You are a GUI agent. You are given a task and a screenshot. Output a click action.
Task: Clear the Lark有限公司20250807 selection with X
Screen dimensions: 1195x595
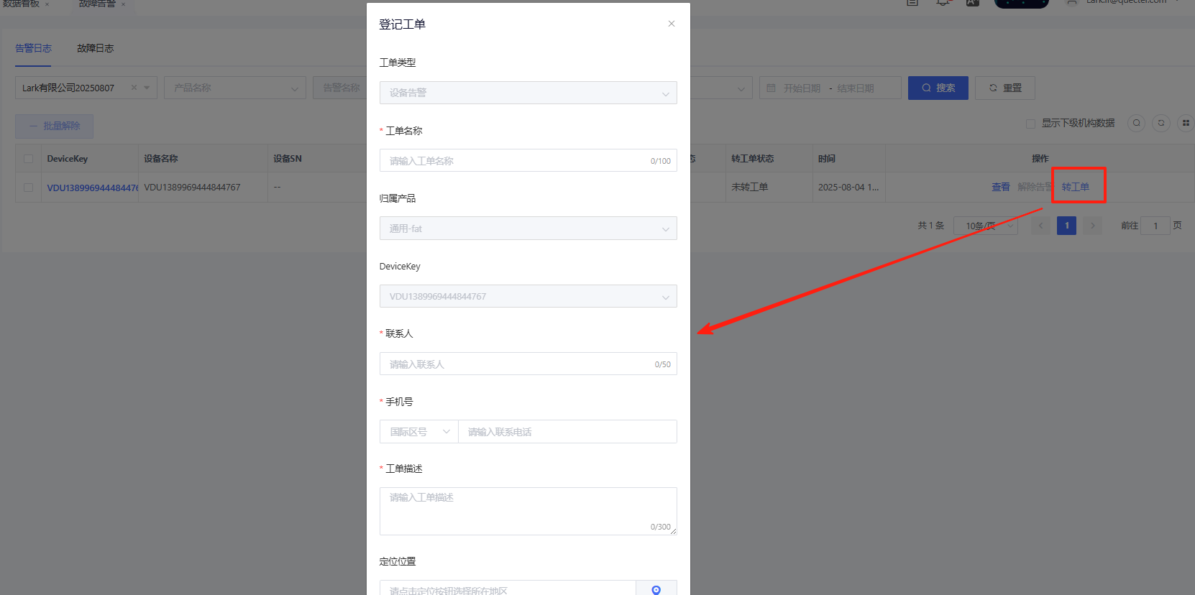[134, 88]
